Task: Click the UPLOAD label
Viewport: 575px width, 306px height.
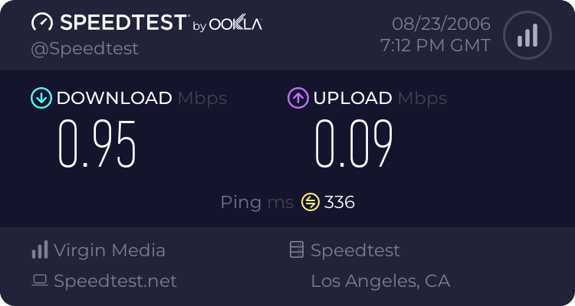Action: (x=352, y=98)
